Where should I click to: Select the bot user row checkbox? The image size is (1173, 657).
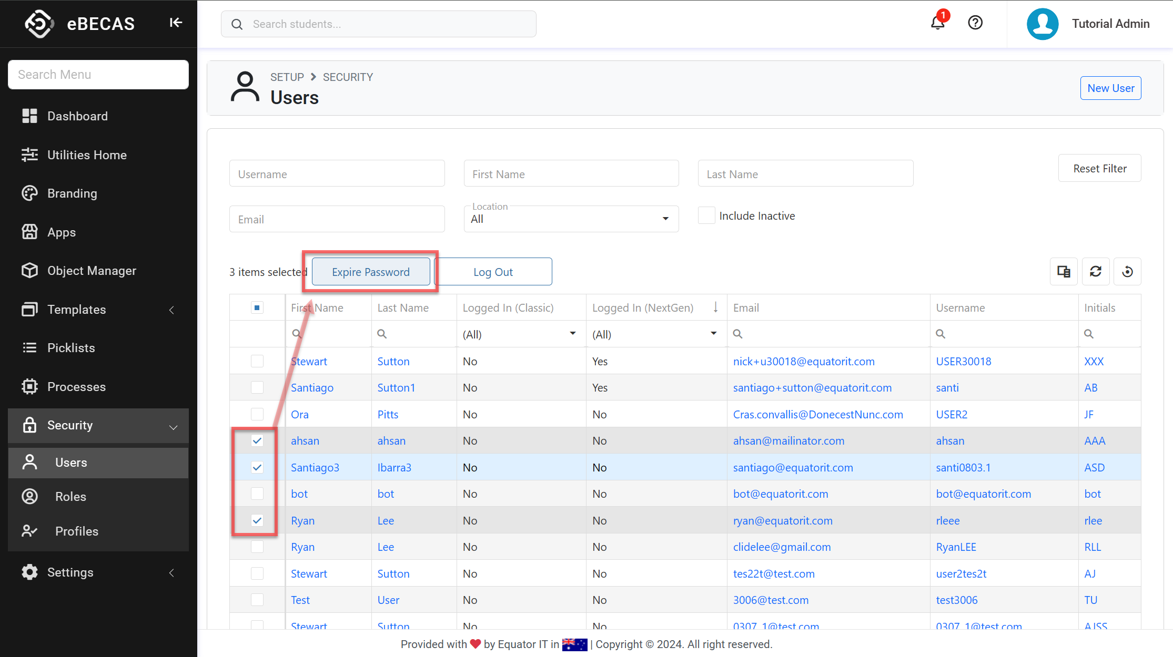(x=257, y=494)
